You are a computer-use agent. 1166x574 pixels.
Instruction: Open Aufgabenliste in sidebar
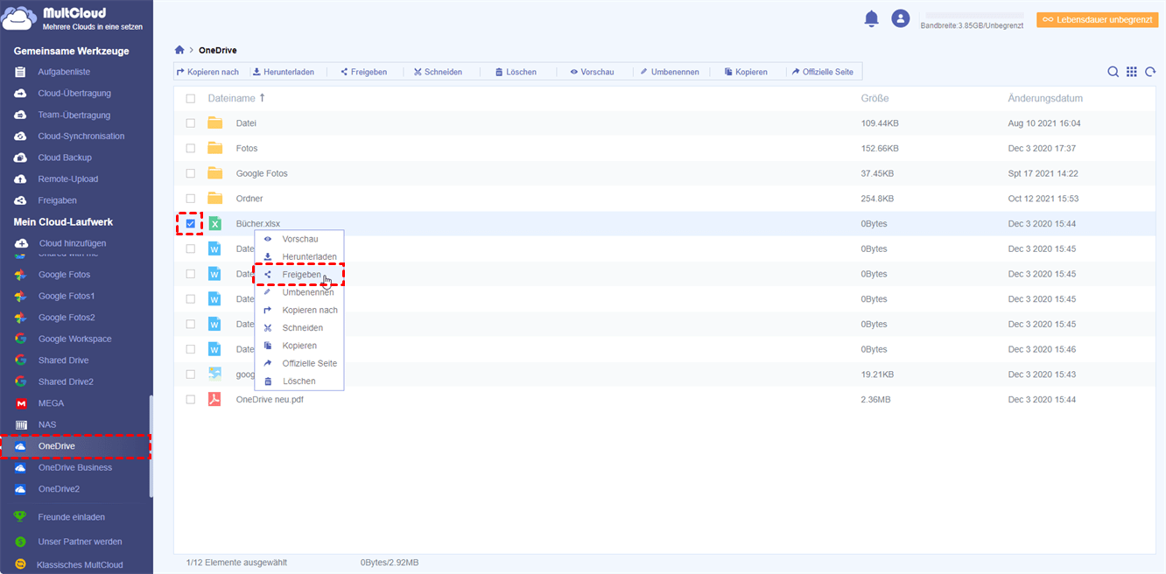point(64,72)
